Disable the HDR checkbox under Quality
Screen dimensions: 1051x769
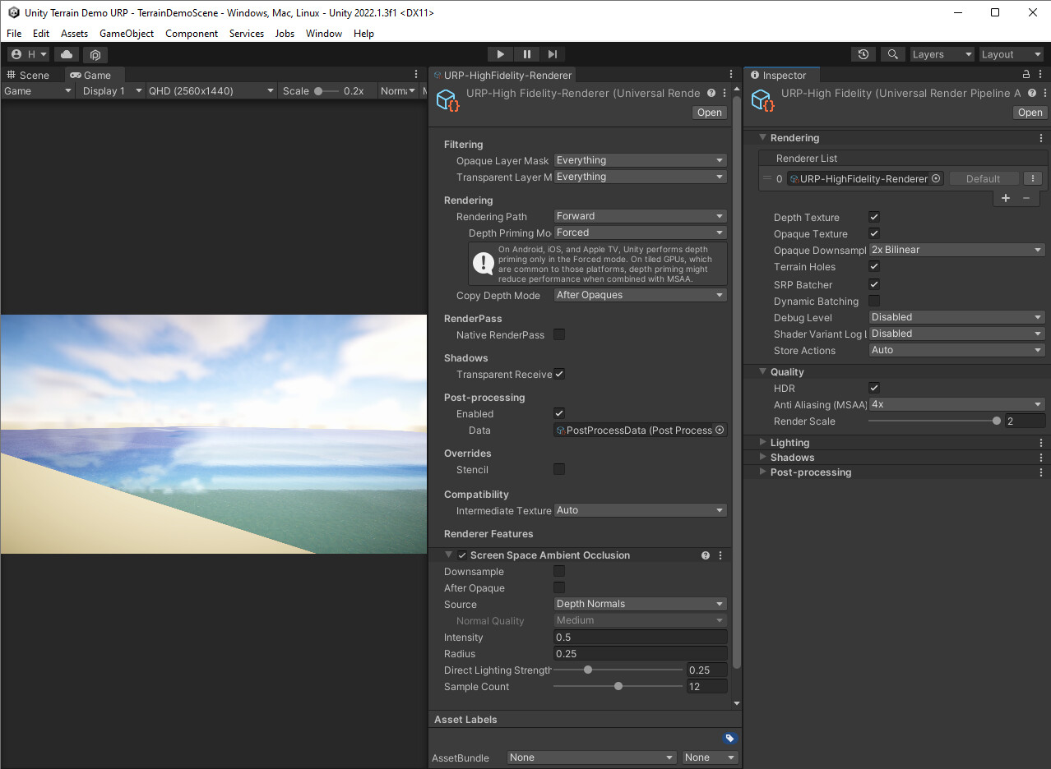coord(873,388)
